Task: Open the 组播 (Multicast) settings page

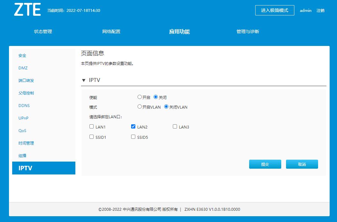Action: pyautogui.click(x=22, y=155)
